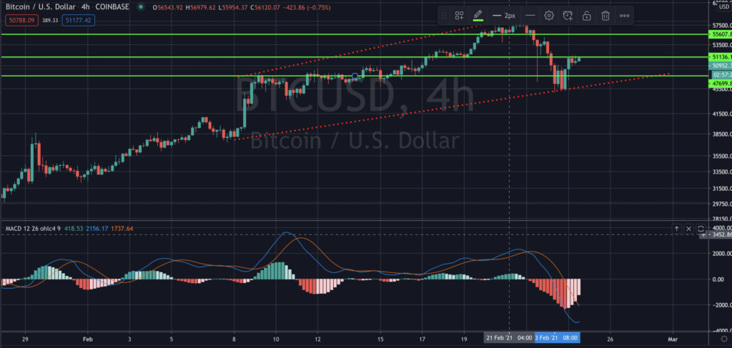
Task: Select the 51136 green horizontal line price label
Action: tap(720, 57)
